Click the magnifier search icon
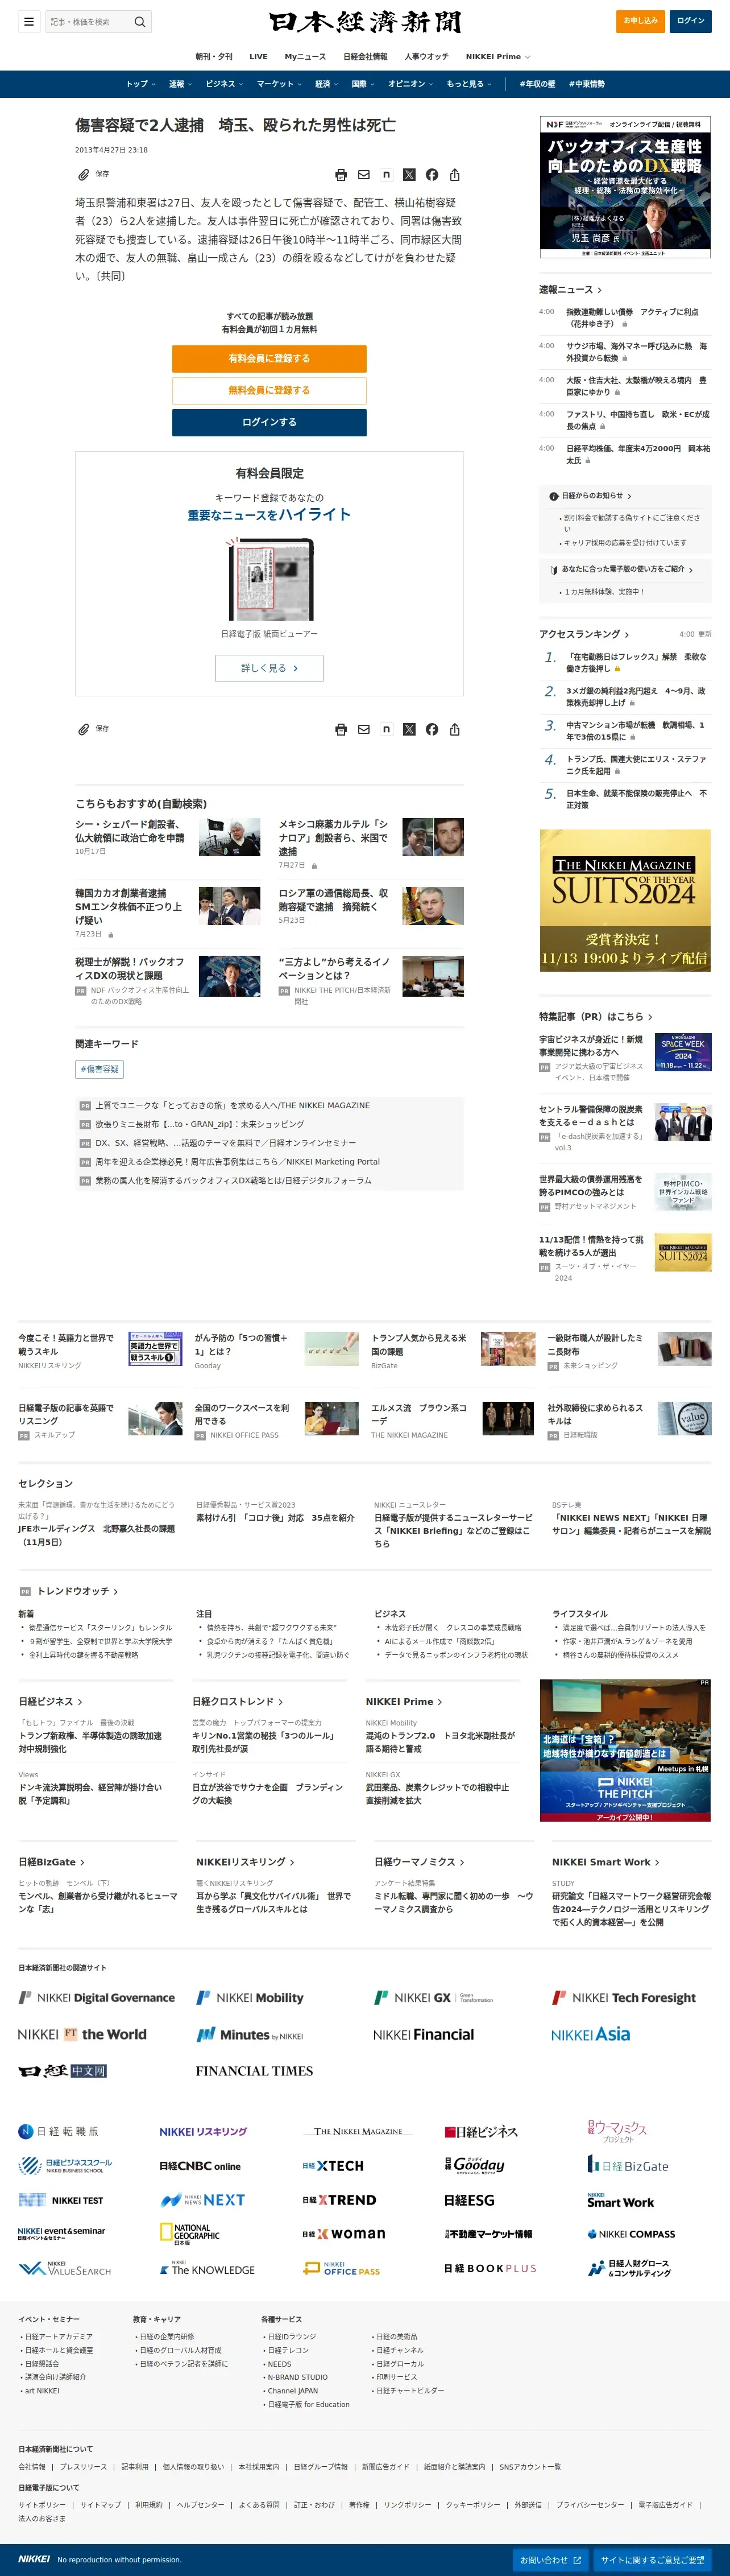 click(140, 21)
